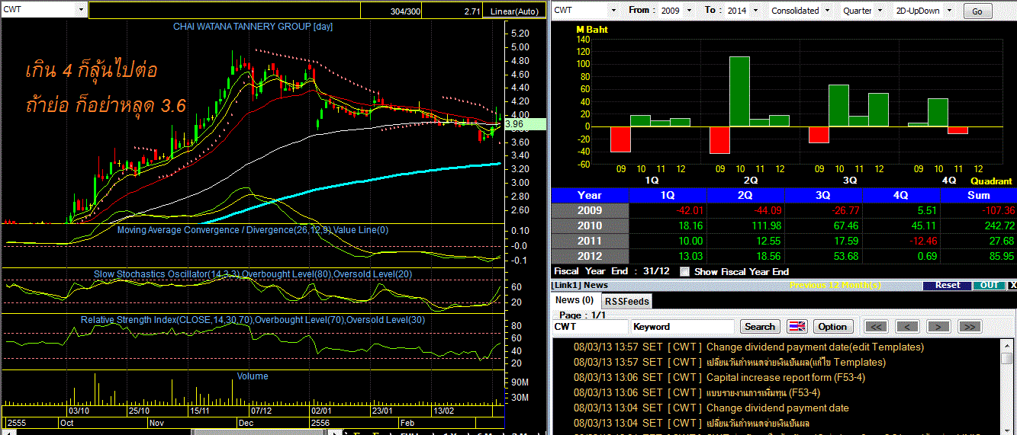The height and width of the screenshot is (435, 1017).
Task: Click the CWT news symbol input field
Action: 591,326
